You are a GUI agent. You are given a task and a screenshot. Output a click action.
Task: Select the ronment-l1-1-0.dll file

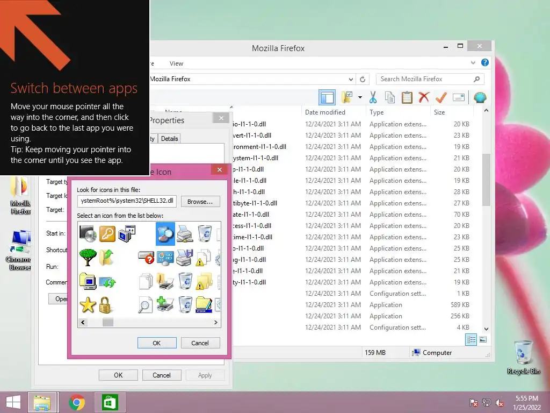coord(259,147)
